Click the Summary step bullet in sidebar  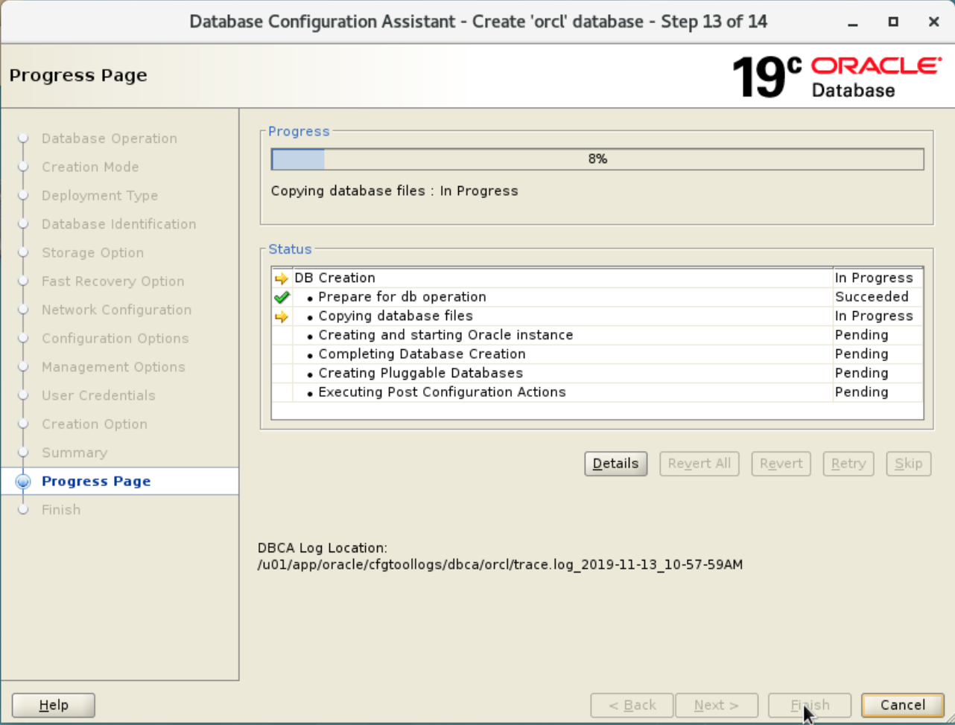[x=23, y=453]
